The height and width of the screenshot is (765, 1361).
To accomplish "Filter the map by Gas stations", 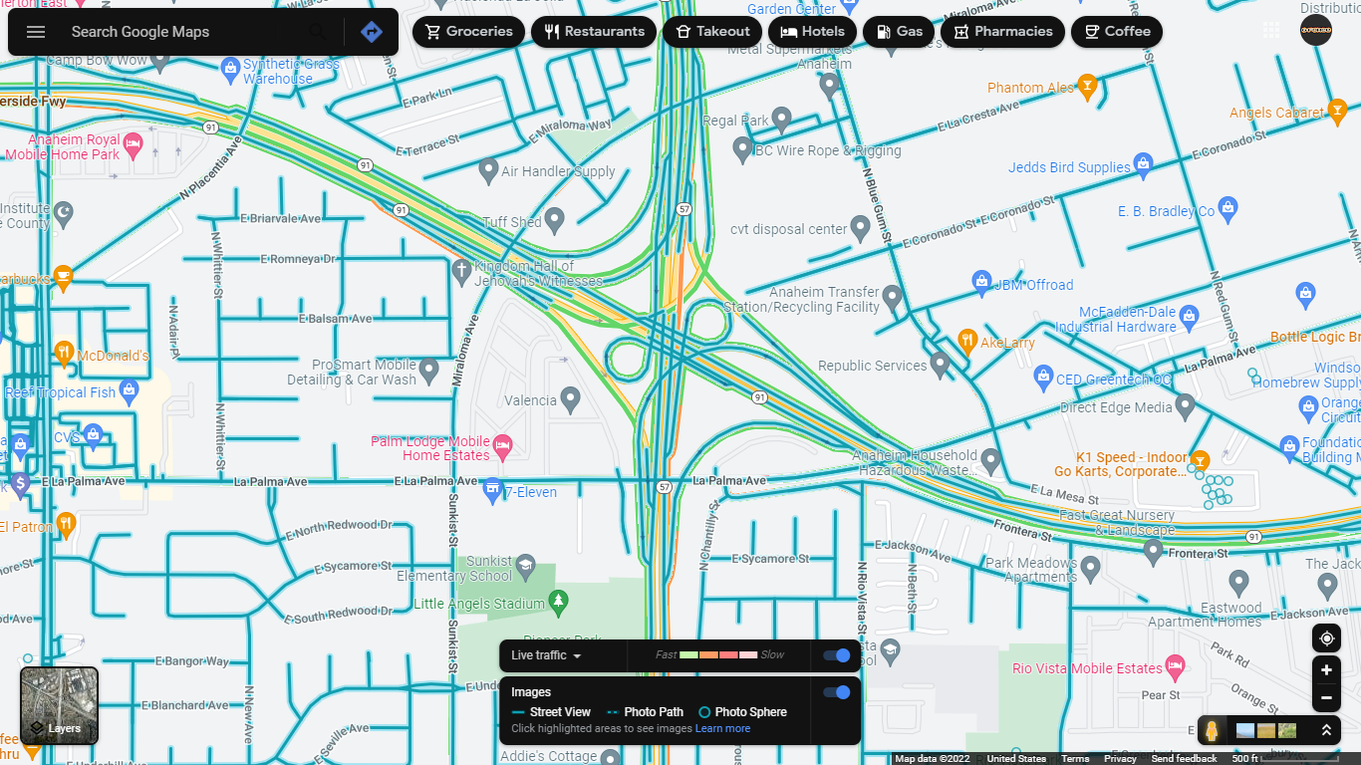I will point(899,32).
